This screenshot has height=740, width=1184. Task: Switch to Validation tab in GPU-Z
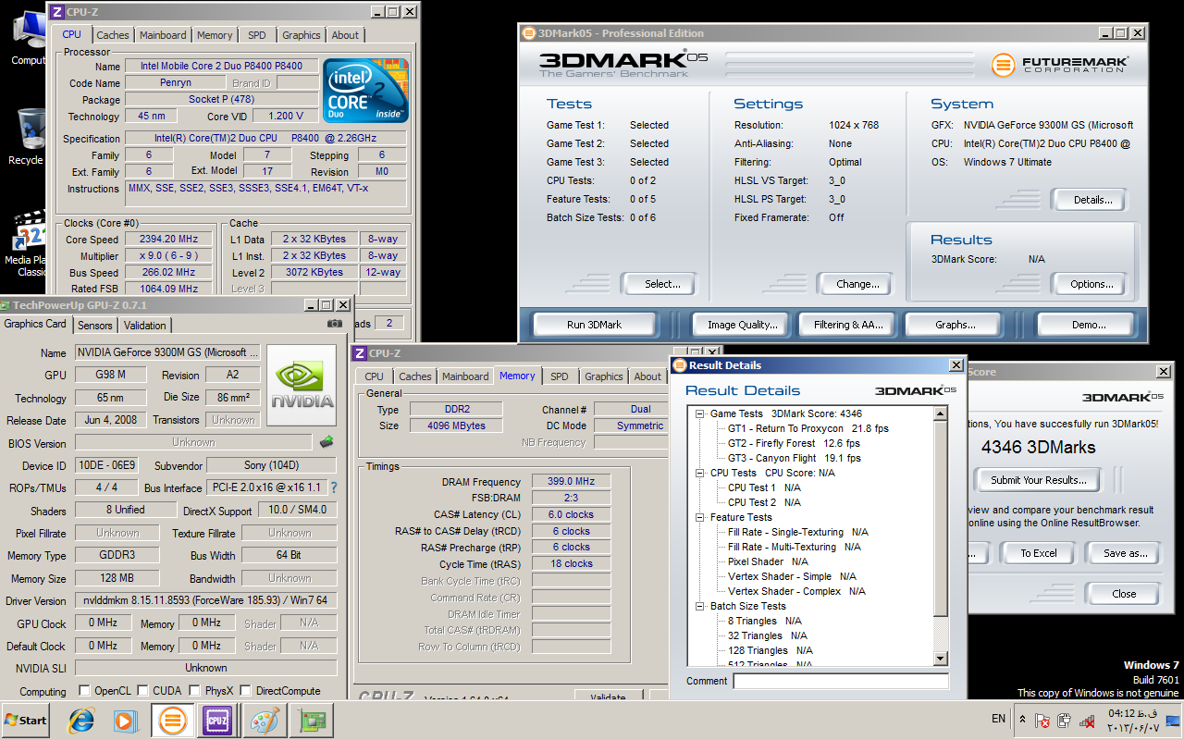pos(145,326)
